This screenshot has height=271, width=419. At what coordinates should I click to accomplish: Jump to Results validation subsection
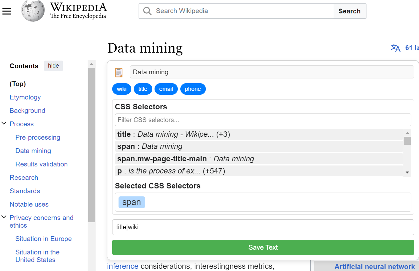(x=42, y=164)
